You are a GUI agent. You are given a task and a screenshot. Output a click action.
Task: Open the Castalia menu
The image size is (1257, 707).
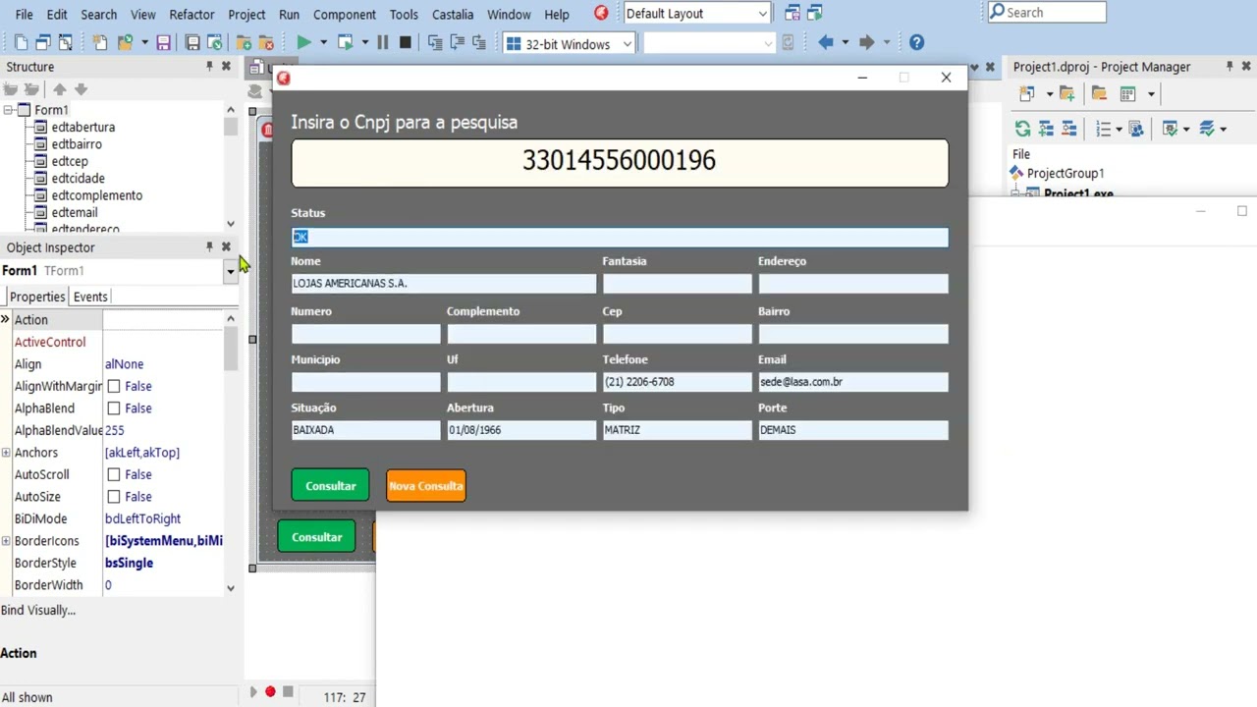click(x=453, y=15)
